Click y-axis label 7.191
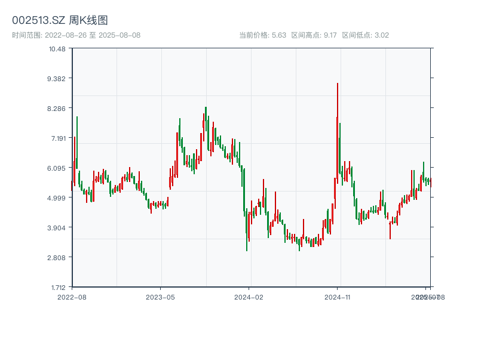Viewport: 478px width, 358px height. point(59,138)
